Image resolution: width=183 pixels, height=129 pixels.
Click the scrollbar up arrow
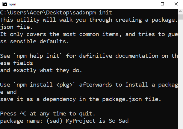click(x=180, y=11)
